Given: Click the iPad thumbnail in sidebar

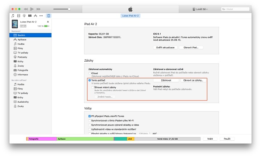Looking at the screenshot, I should (15, 24).
